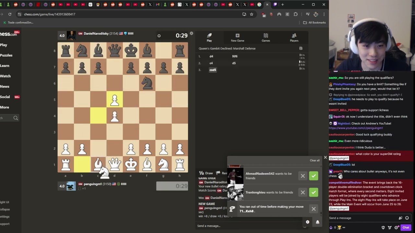Dismiss the ran out of time notification
Viewport: 415px width, 233px height.
(314, 209)
